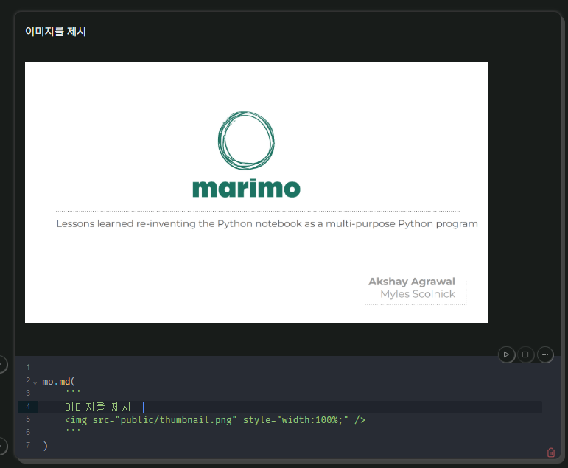Open the cell's three-dot actions menu
The width and height of the screenshot is (568, 468).
[545, 355]
